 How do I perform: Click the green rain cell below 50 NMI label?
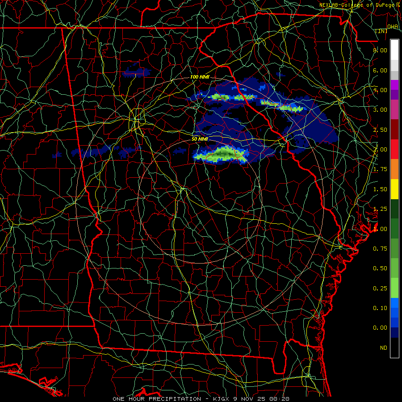pos(221,155)
